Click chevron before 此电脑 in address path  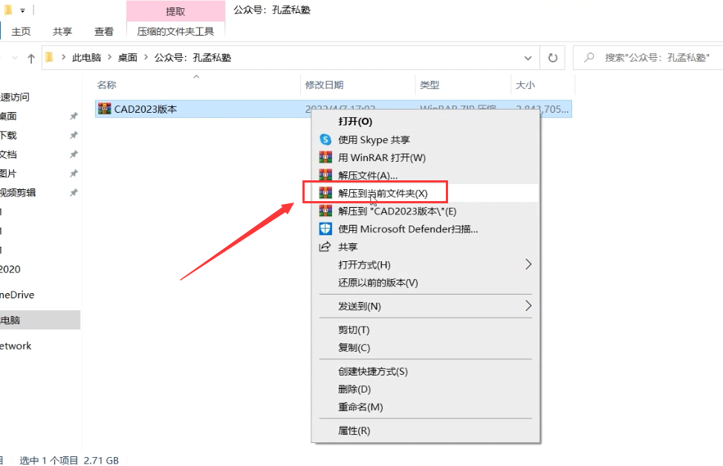[64, 57]
